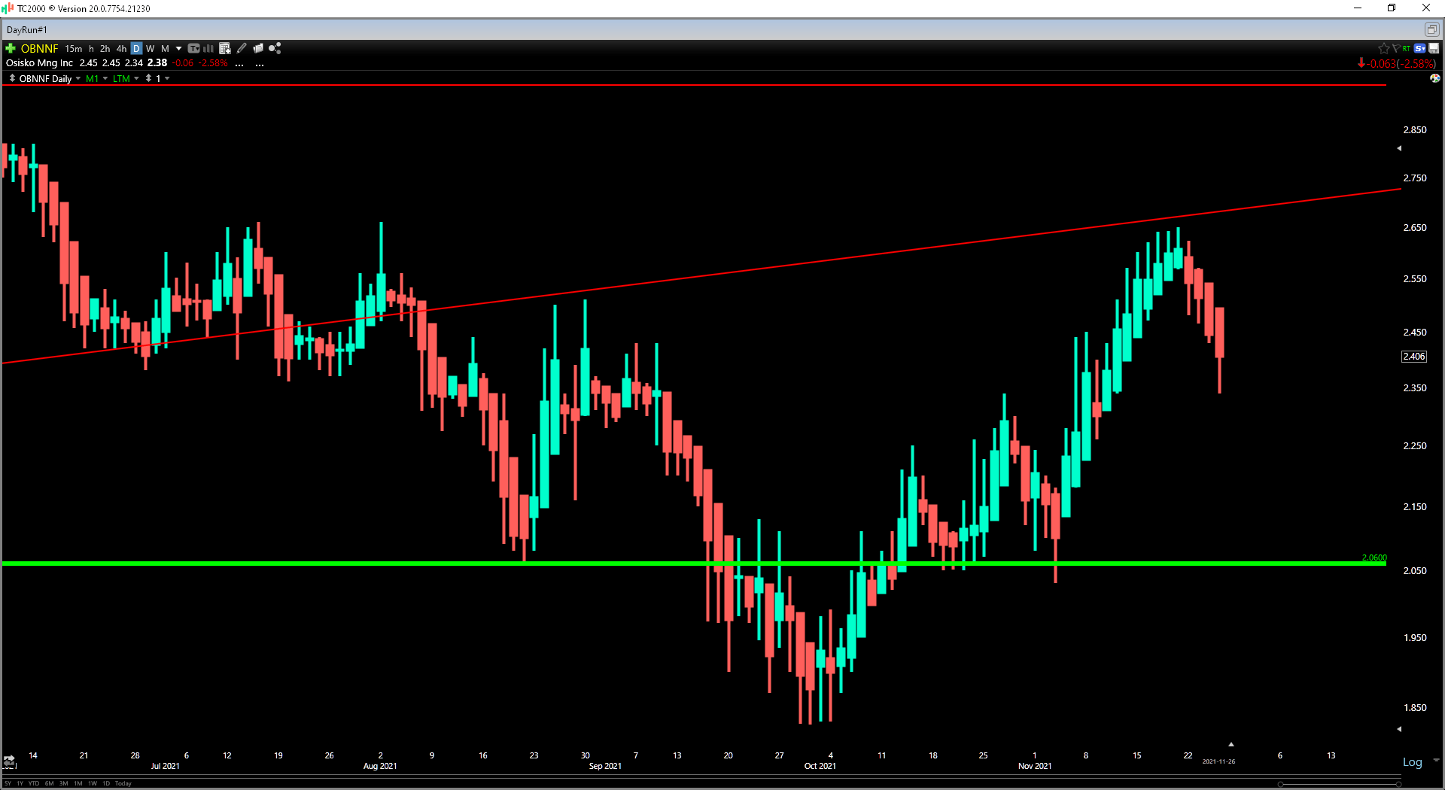Click the Log scale label
This screenshot has height=790, width=1445.
coord(1413,761)
